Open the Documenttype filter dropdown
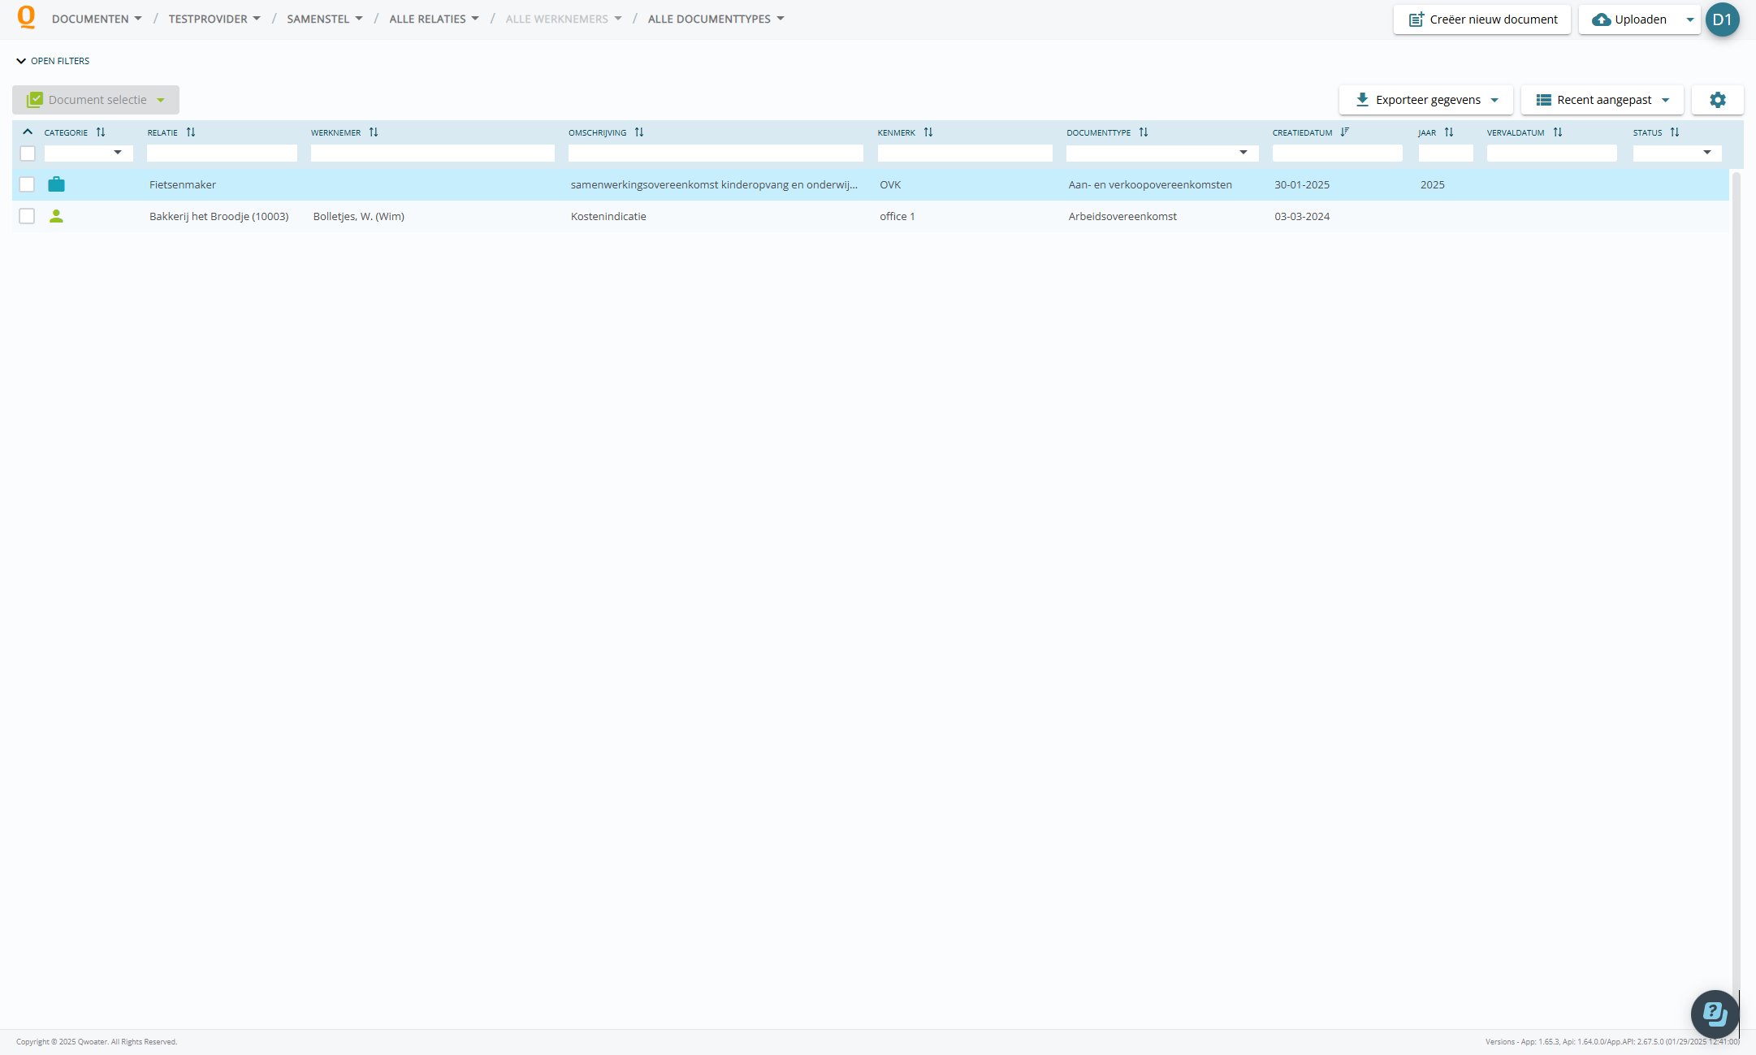This screenshot has height=1055, width=1756. pyautogui.click(x=1161, y=153)
